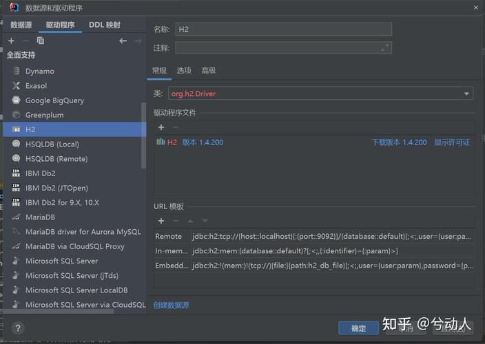Click the 版本 1.4.200 link
This screenshot has height=344, width=485.
(x=203, y=142)
